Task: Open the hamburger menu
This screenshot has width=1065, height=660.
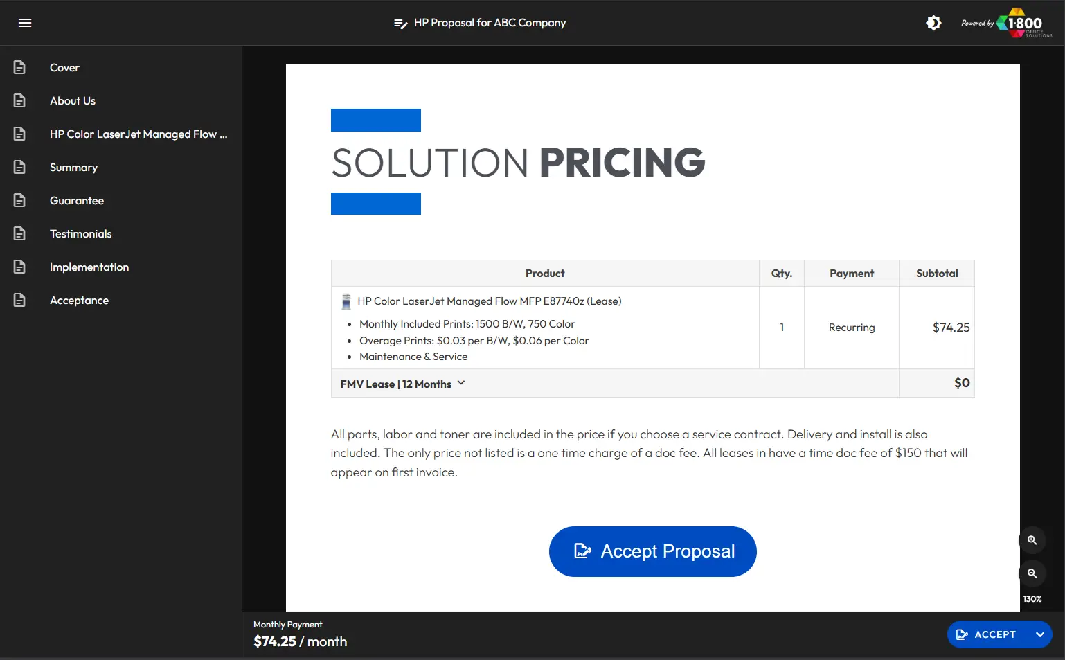Action: click(x=25, y=23)
